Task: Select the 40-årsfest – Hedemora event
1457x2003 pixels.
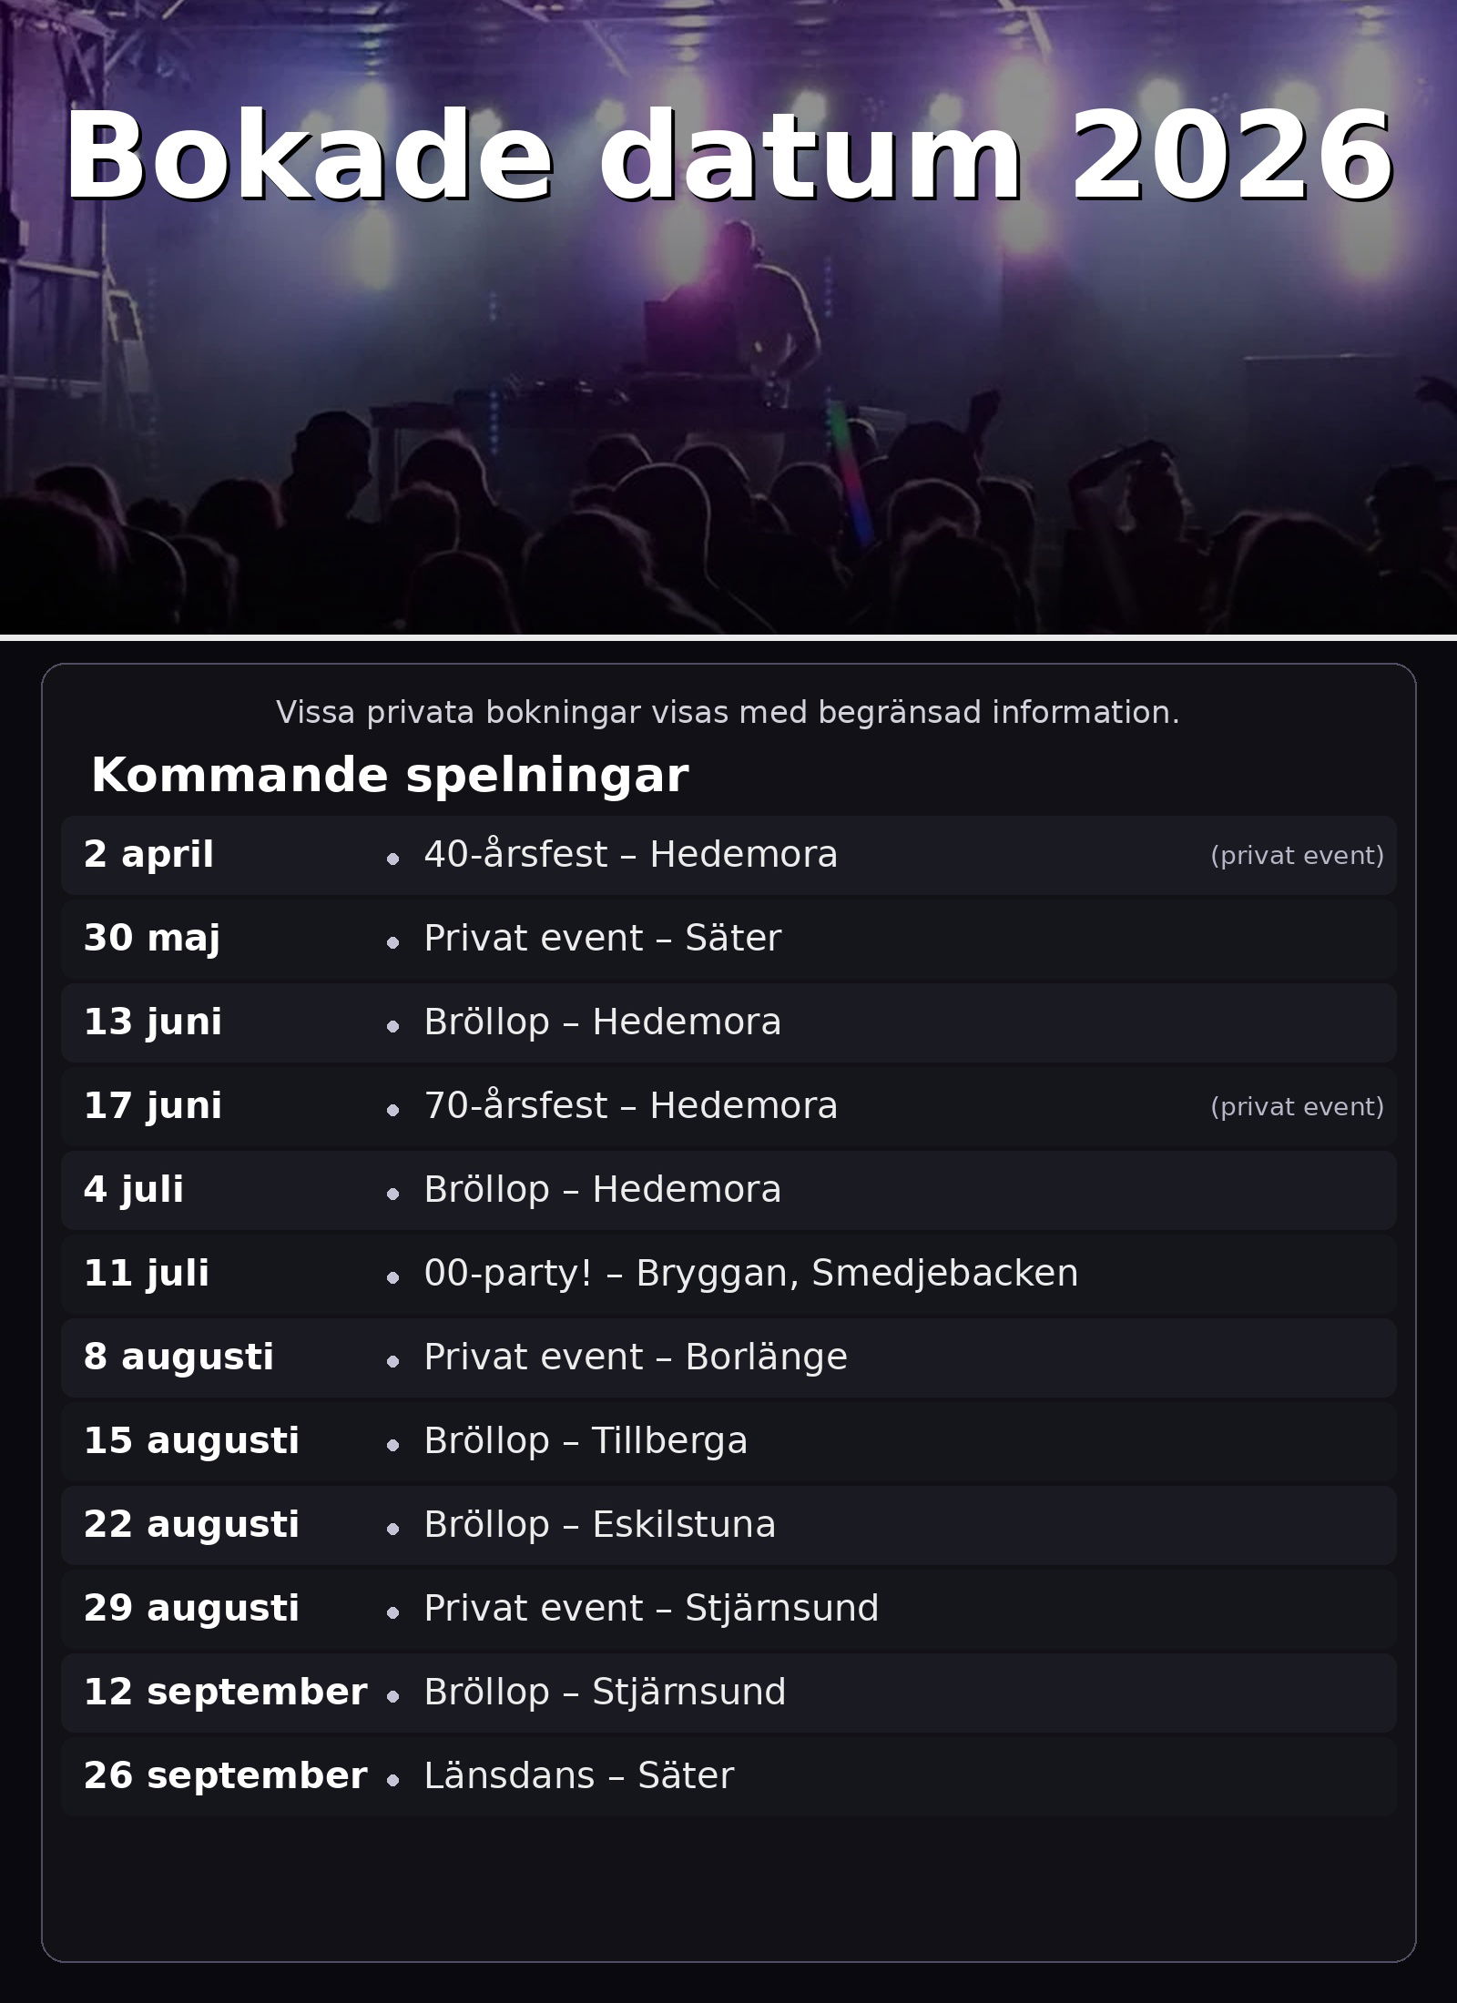Action: click(x=630, y=855)
